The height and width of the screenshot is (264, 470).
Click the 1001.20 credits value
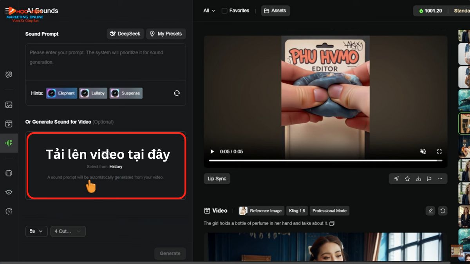coord(433,11)
